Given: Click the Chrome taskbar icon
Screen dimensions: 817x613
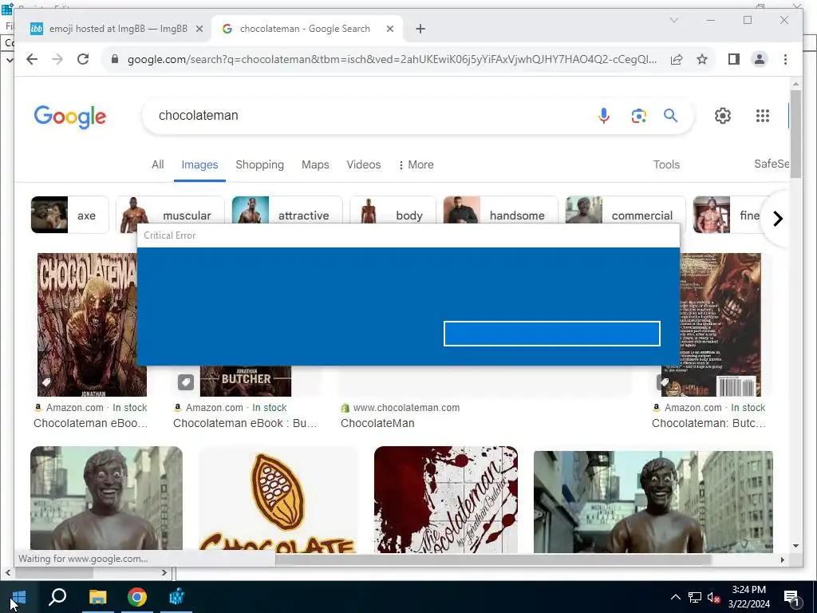Looking at the screenshot, I should (x=137, y=597).
